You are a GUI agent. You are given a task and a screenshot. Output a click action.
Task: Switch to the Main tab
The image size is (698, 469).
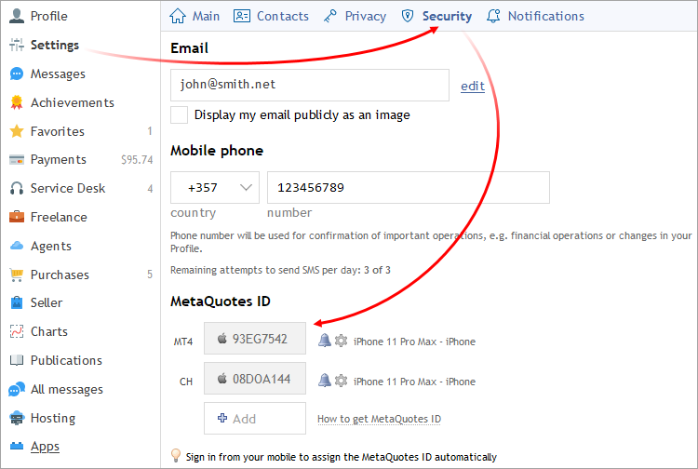(195, 16)
